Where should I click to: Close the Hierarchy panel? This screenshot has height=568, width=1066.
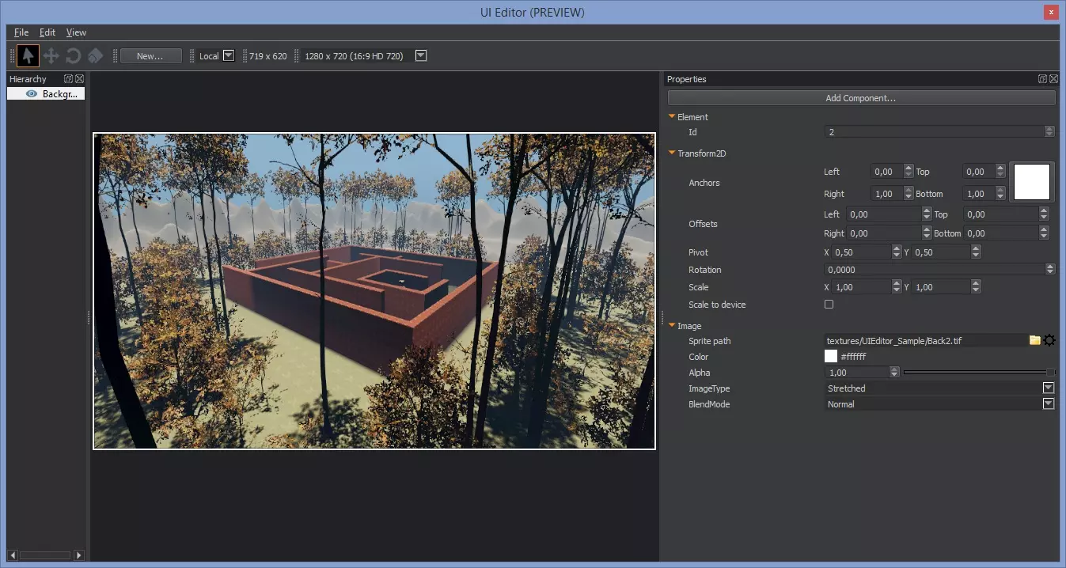click(x=79, y=79)
